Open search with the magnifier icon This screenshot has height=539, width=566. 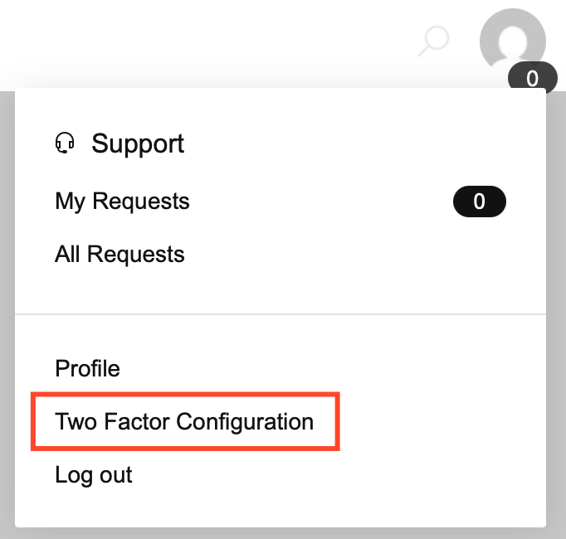click(x=433, y=41)
